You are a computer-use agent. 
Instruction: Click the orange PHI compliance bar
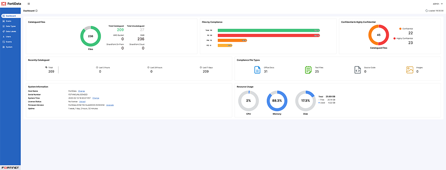233,40
